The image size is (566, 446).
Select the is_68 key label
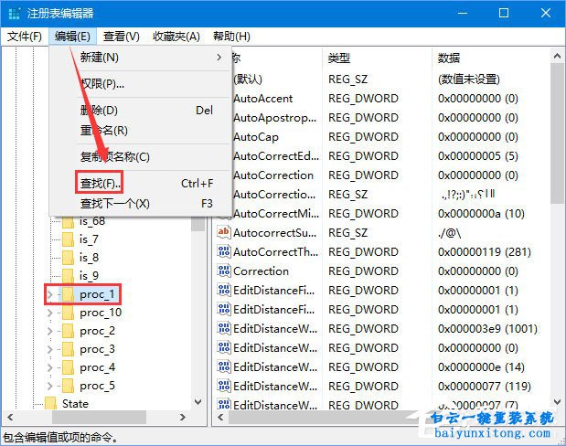92,220
